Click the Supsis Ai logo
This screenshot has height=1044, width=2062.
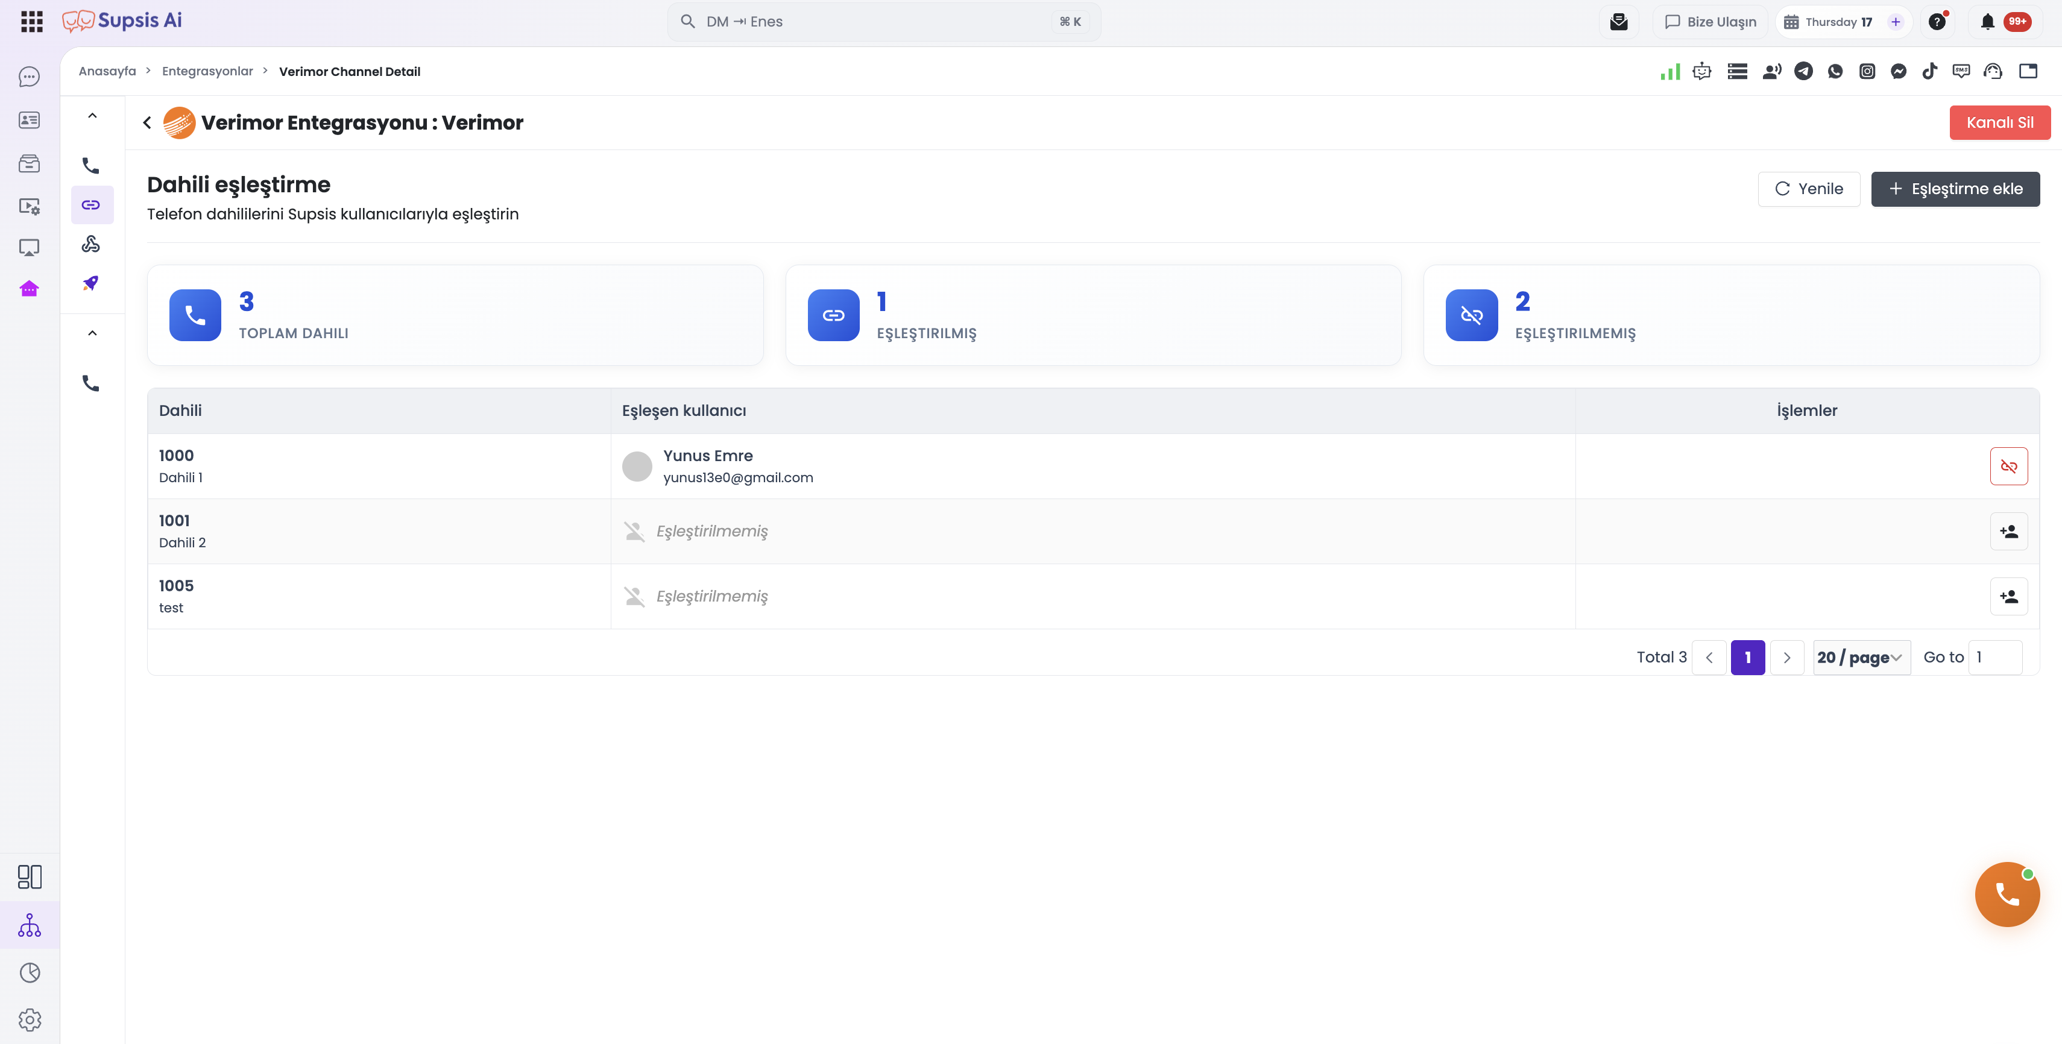[122, 21]
